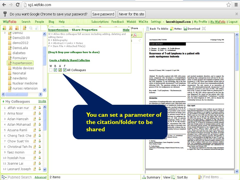
Task: Select the Nuclear medicine folder
Action: 25,83
